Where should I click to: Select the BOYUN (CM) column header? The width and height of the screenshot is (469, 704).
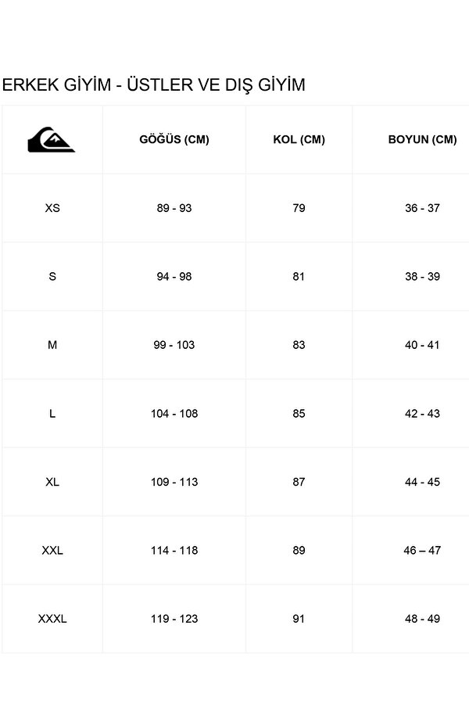tap(422, 140)
